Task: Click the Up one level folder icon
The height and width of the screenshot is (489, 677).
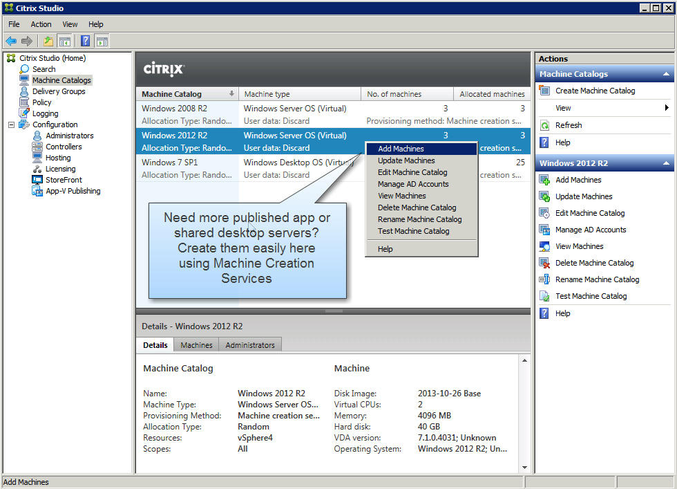Action: click(48, 41)
